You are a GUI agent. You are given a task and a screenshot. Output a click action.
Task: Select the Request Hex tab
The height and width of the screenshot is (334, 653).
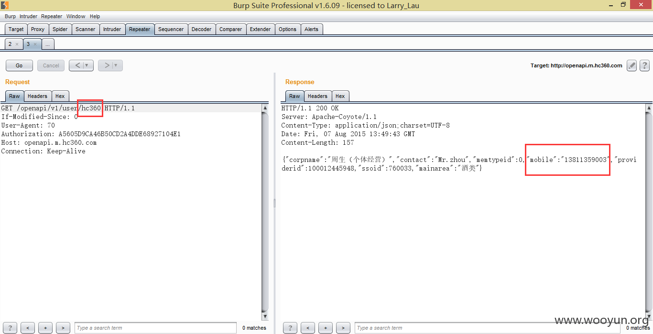[x=60, y=96]
